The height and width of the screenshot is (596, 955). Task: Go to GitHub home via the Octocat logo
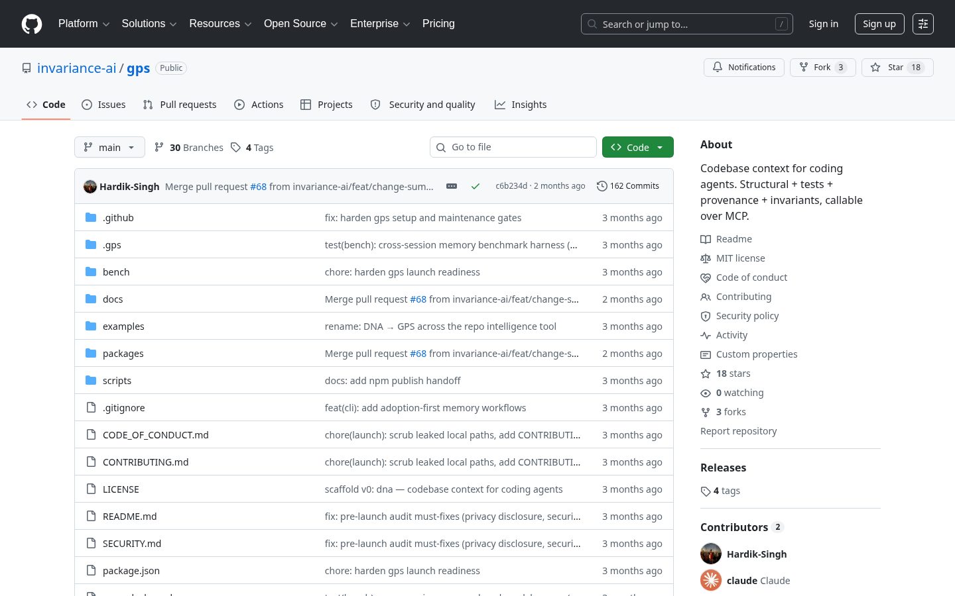32,24
